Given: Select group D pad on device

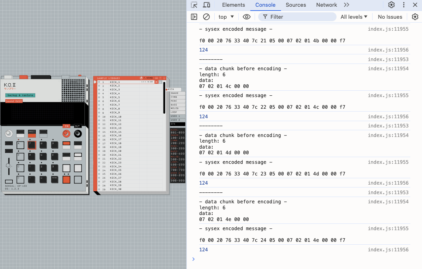Looking at the screenshot, I should 20,179.
